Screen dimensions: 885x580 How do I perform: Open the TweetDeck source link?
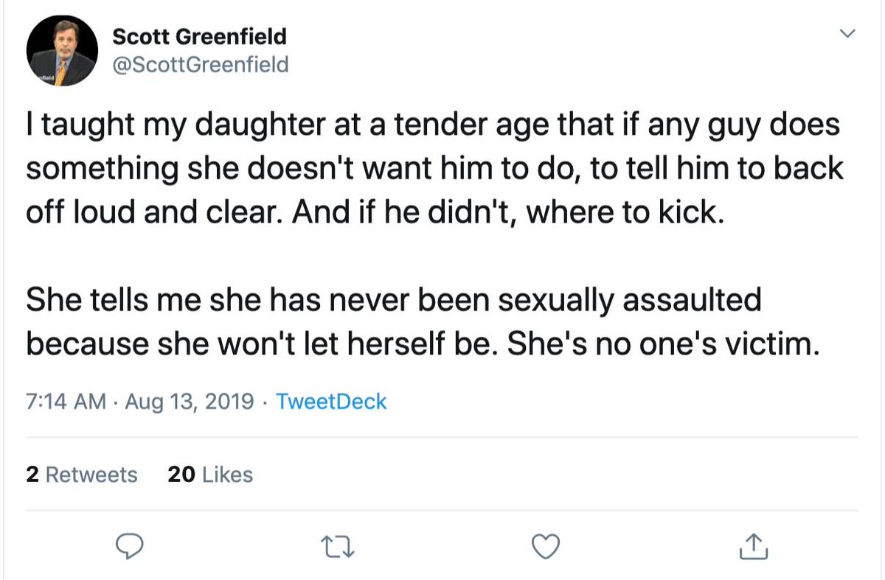point(331,402)
